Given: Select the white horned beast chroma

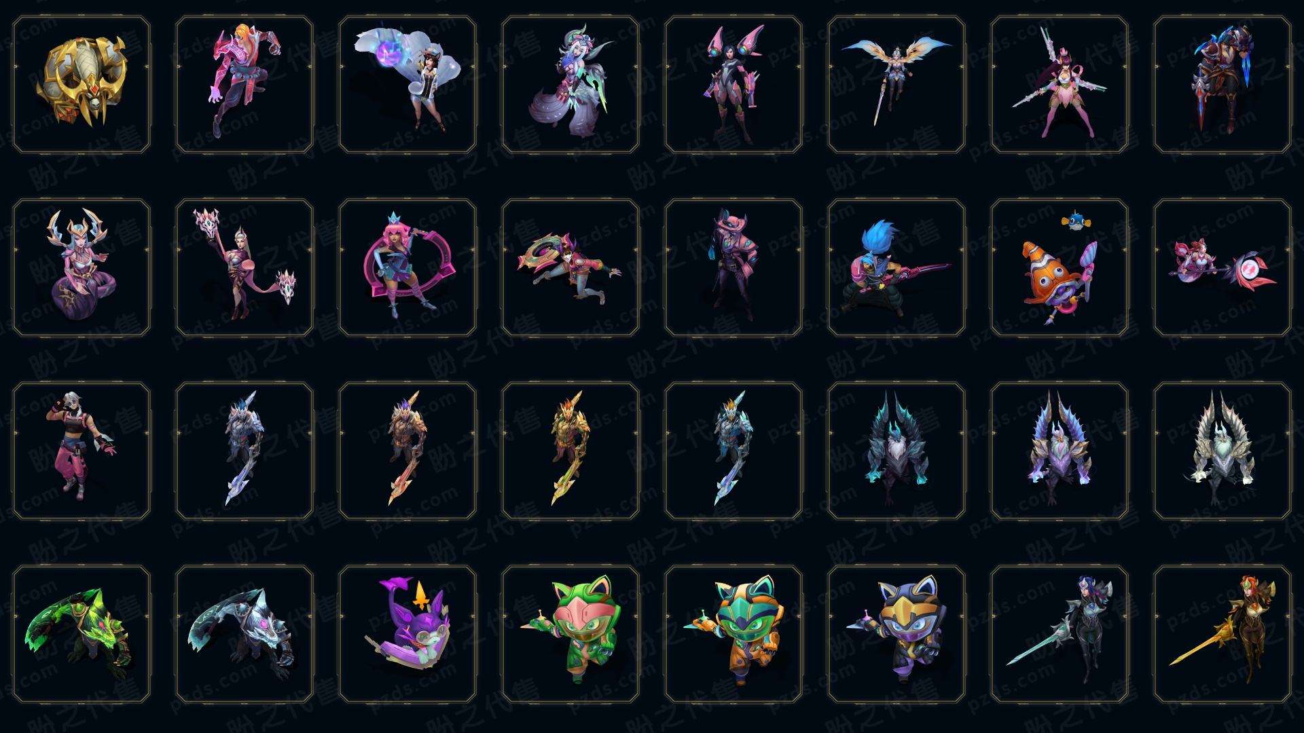Looking at the screenshot, I should [x=1222, y=451].
